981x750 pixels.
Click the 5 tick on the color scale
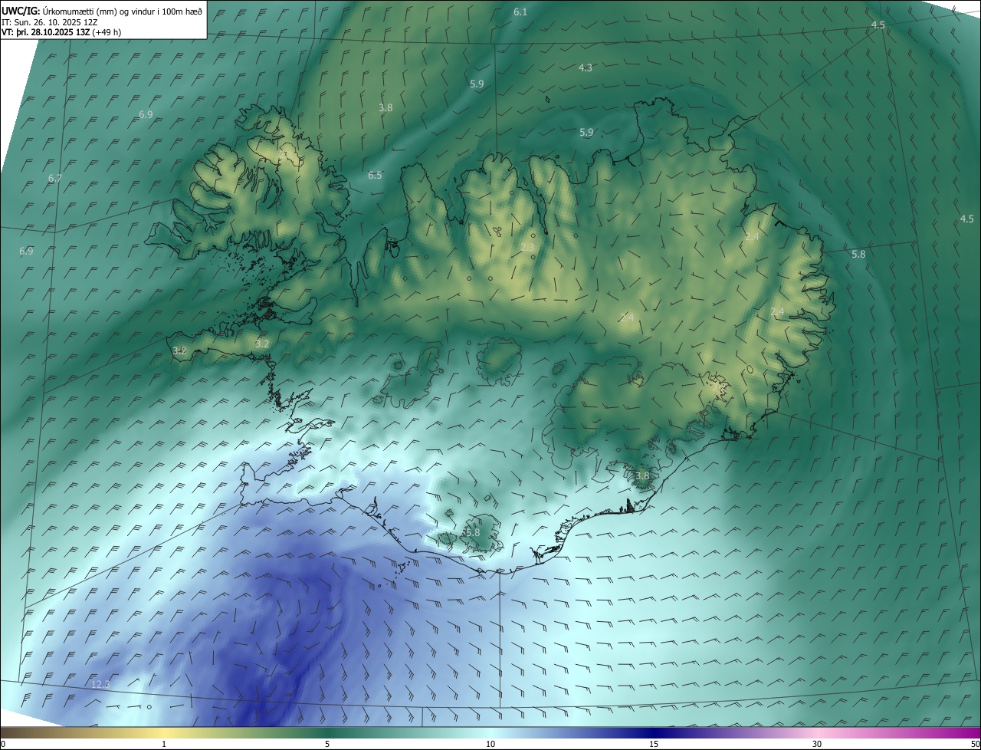click(x=327, y=744)
